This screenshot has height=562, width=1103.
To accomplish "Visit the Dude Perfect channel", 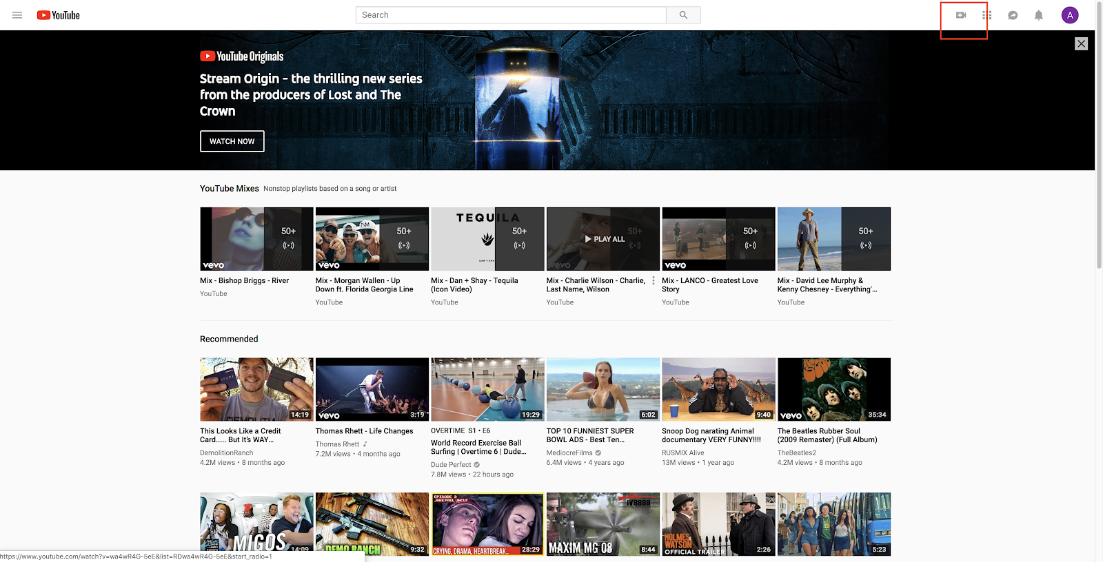I will click(451, 465).
